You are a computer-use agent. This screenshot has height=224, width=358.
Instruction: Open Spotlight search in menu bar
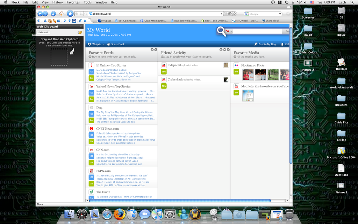(352, 2)
